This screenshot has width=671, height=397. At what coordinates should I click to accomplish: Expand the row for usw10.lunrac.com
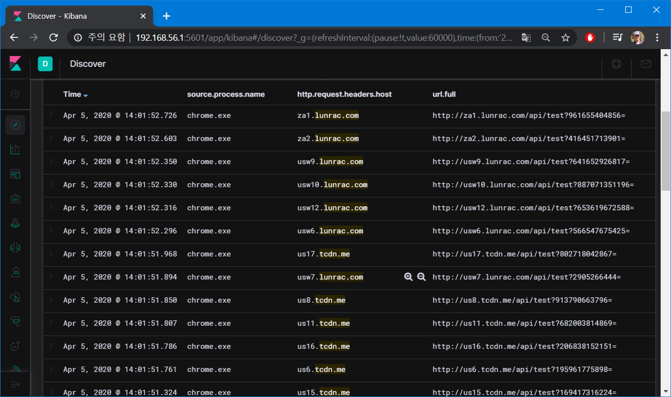51,185
